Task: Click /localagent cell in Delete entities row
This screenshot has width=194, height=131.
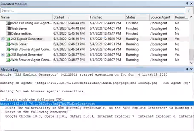Action: click(x=159, y=33)
